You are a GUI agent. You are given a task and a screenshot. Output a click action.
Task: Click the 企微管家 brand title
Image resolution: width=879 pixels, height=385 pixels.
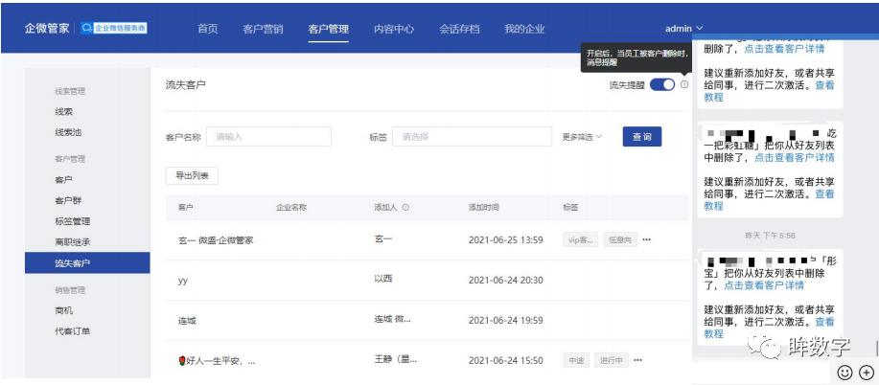47,28
